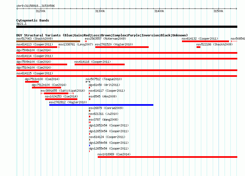Select the red nsv614116 loss bar
This screenshot has width=245, height=176.
[100, 64]
